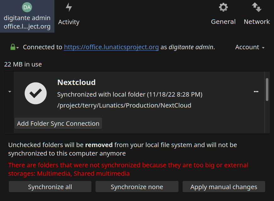Open General settings gear icon
Viewport: 274px width, 201px height.
[223, 7]
